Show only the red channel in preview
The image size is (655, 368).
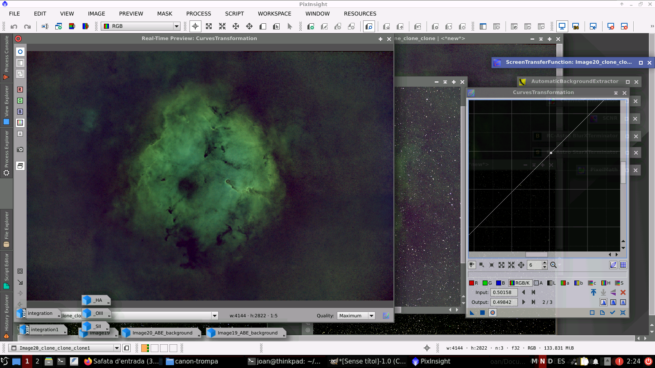click(x=20, y=90)
